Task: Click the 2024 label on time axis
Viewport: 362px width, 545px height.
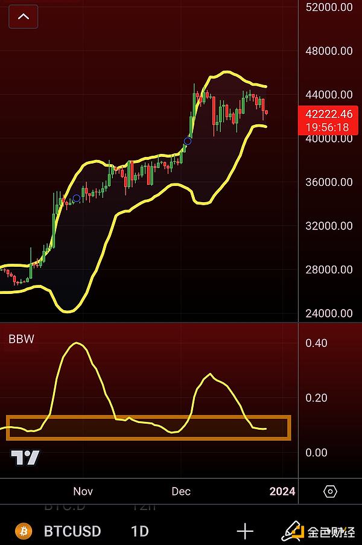Action: tap(282, 491)
